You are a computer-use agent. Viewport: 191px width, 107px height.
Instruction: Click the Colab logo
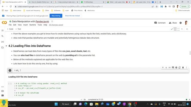[4, 23]
